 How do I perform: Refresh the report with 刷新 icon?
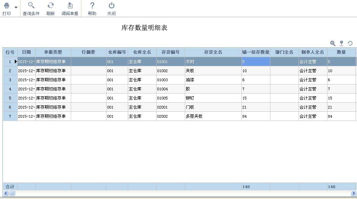click(50, 6)
